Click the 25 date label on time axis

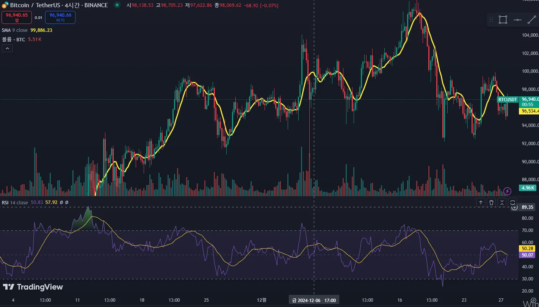(x=206, y=300)
